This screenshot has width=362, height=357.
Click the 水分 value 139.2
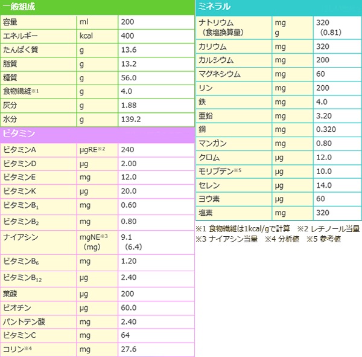tap(131, 119)
